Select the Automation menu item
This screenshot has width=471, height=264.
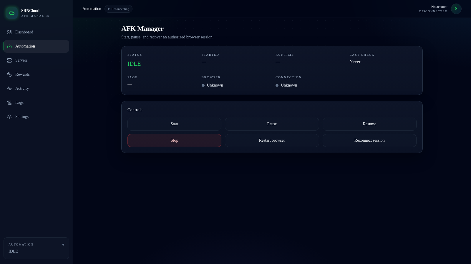[x=37, y=46]
